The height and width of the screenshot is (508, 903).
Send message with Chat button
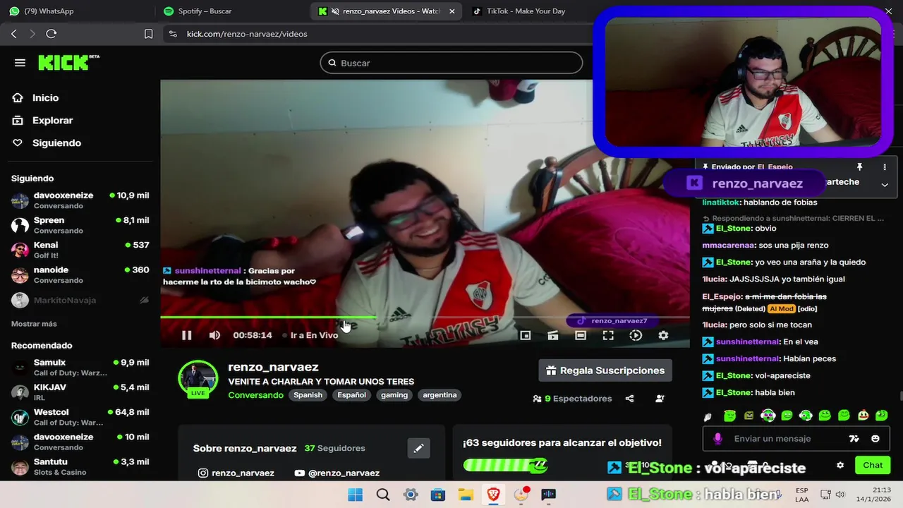pyautogui.click(x=873, y=465)
